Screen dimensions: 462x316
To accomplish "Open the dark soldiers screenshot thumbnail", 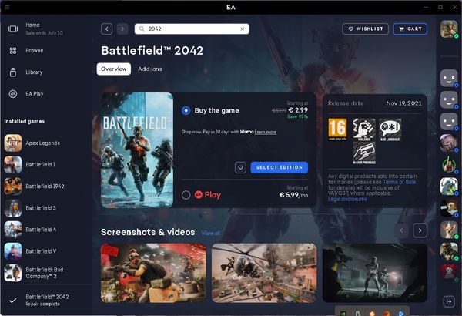I will pos(375,273).
